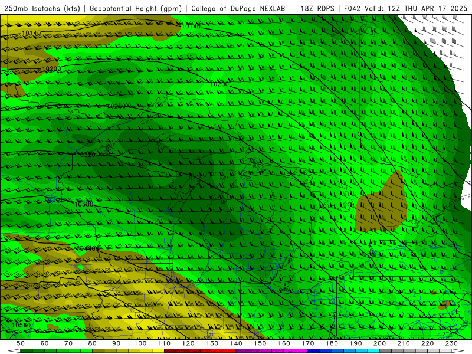Click the 'Geopotential Height (gpm)' title text
472x354 pixels.
coord(136,9)
